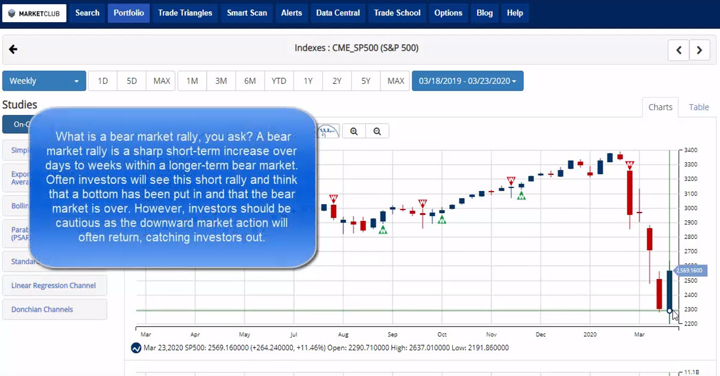
Task: Select MAX interval next to 5D
Action: [x=161, y=81]
